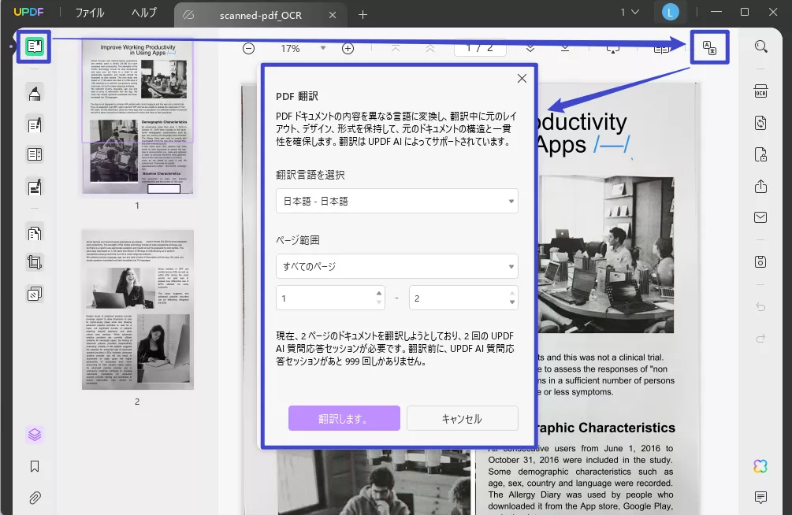Open the Comment highlighter tool
Viewport: 792px width, 515px height.
[35, 94]
